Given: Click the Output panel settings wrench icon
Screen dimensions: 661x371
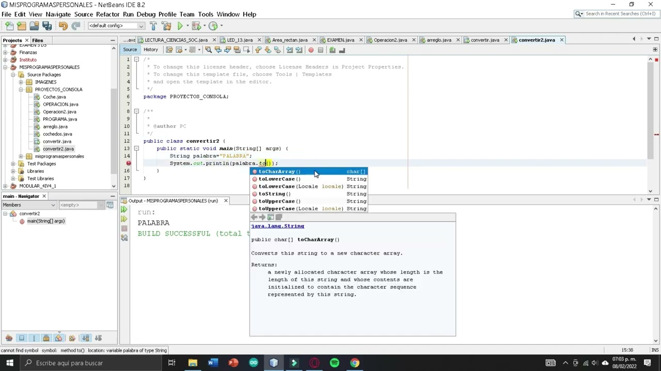Looking at the screenshot, I should (124, 238).
